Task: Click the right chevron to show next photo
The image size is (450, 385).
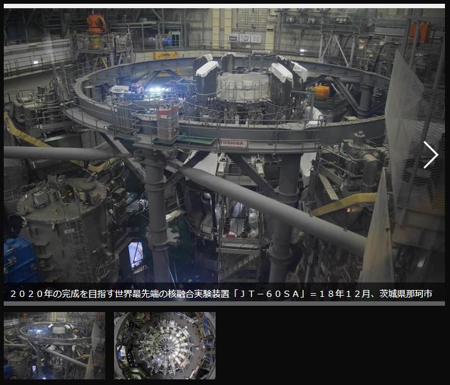Action: pos(430,155)
